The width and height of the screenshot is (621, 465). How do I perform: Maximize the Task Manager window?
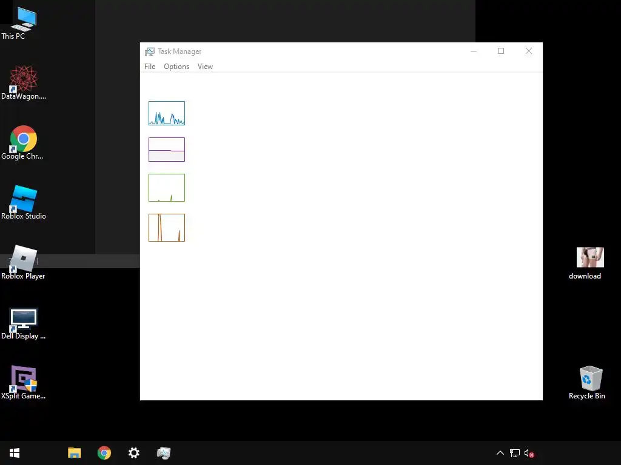click(501, 51)
